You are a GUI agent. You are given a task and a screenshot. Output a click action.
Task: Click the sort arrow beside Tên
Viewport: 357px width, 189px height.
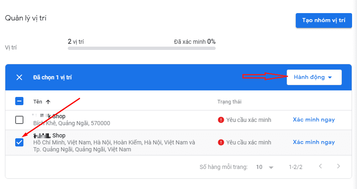(x=48, y=102)
